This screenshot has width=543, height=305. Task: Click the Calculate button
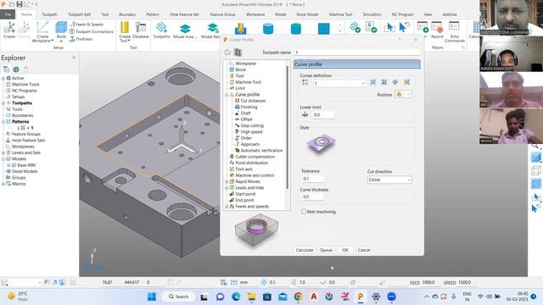305,250
